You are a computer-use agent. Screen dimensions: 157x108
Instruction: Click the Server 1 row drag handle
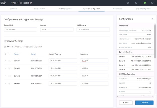pos(6,61)
